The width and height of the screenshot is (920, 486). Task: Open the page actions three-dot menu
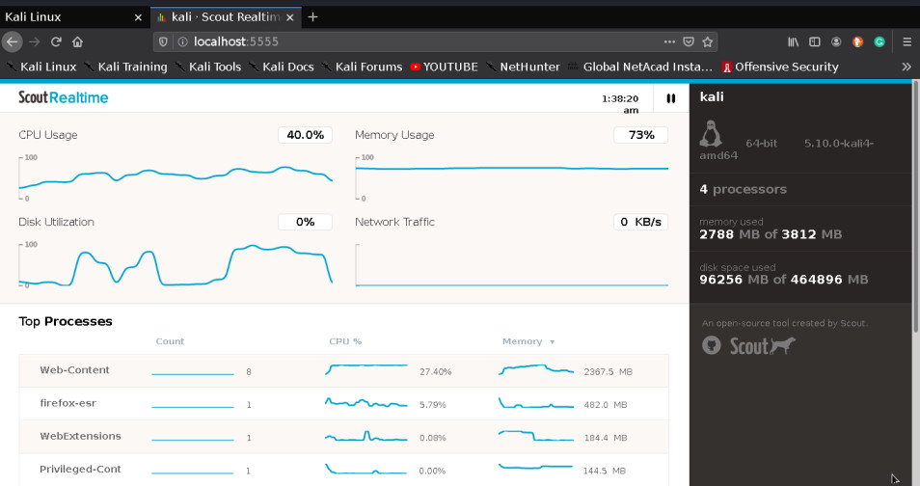tap(669, 41)
